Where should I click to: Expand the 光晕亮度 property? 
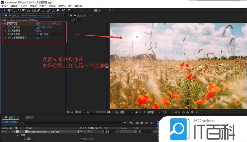pyautogui.click(x=6, y=31)
